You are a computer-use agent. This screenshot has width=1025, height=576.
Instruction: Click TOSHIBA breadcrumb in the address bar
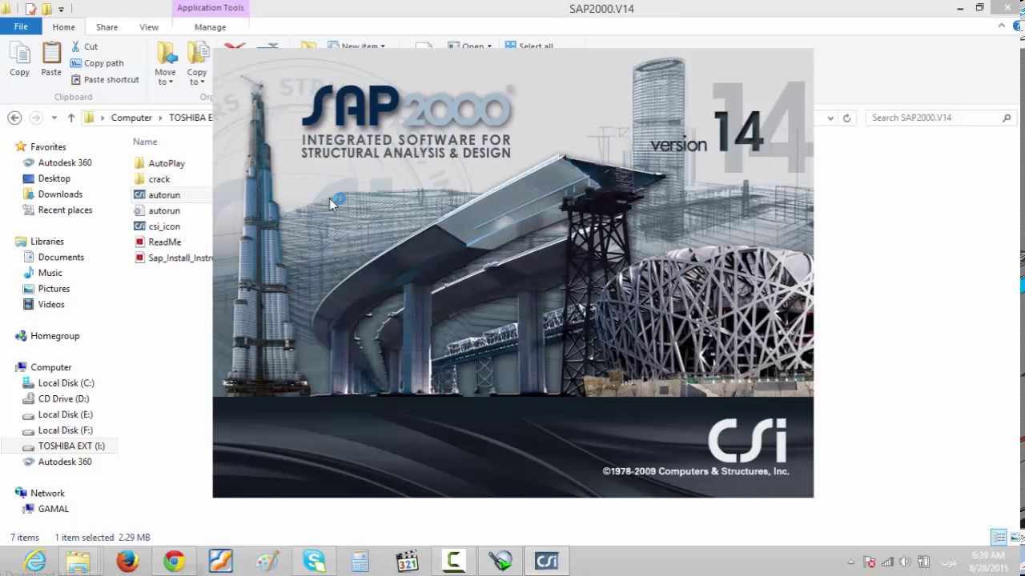pyautogui.click(x=190, y=118)
